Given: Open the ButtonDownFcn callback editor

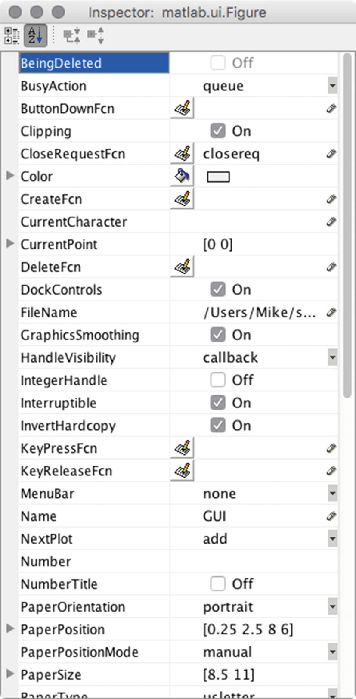Looking at the screenshot, I should coord(181,109).
